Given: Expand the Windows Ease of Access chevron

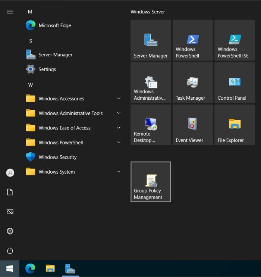Looking at the screenshot, I should [x=119, y=128].
